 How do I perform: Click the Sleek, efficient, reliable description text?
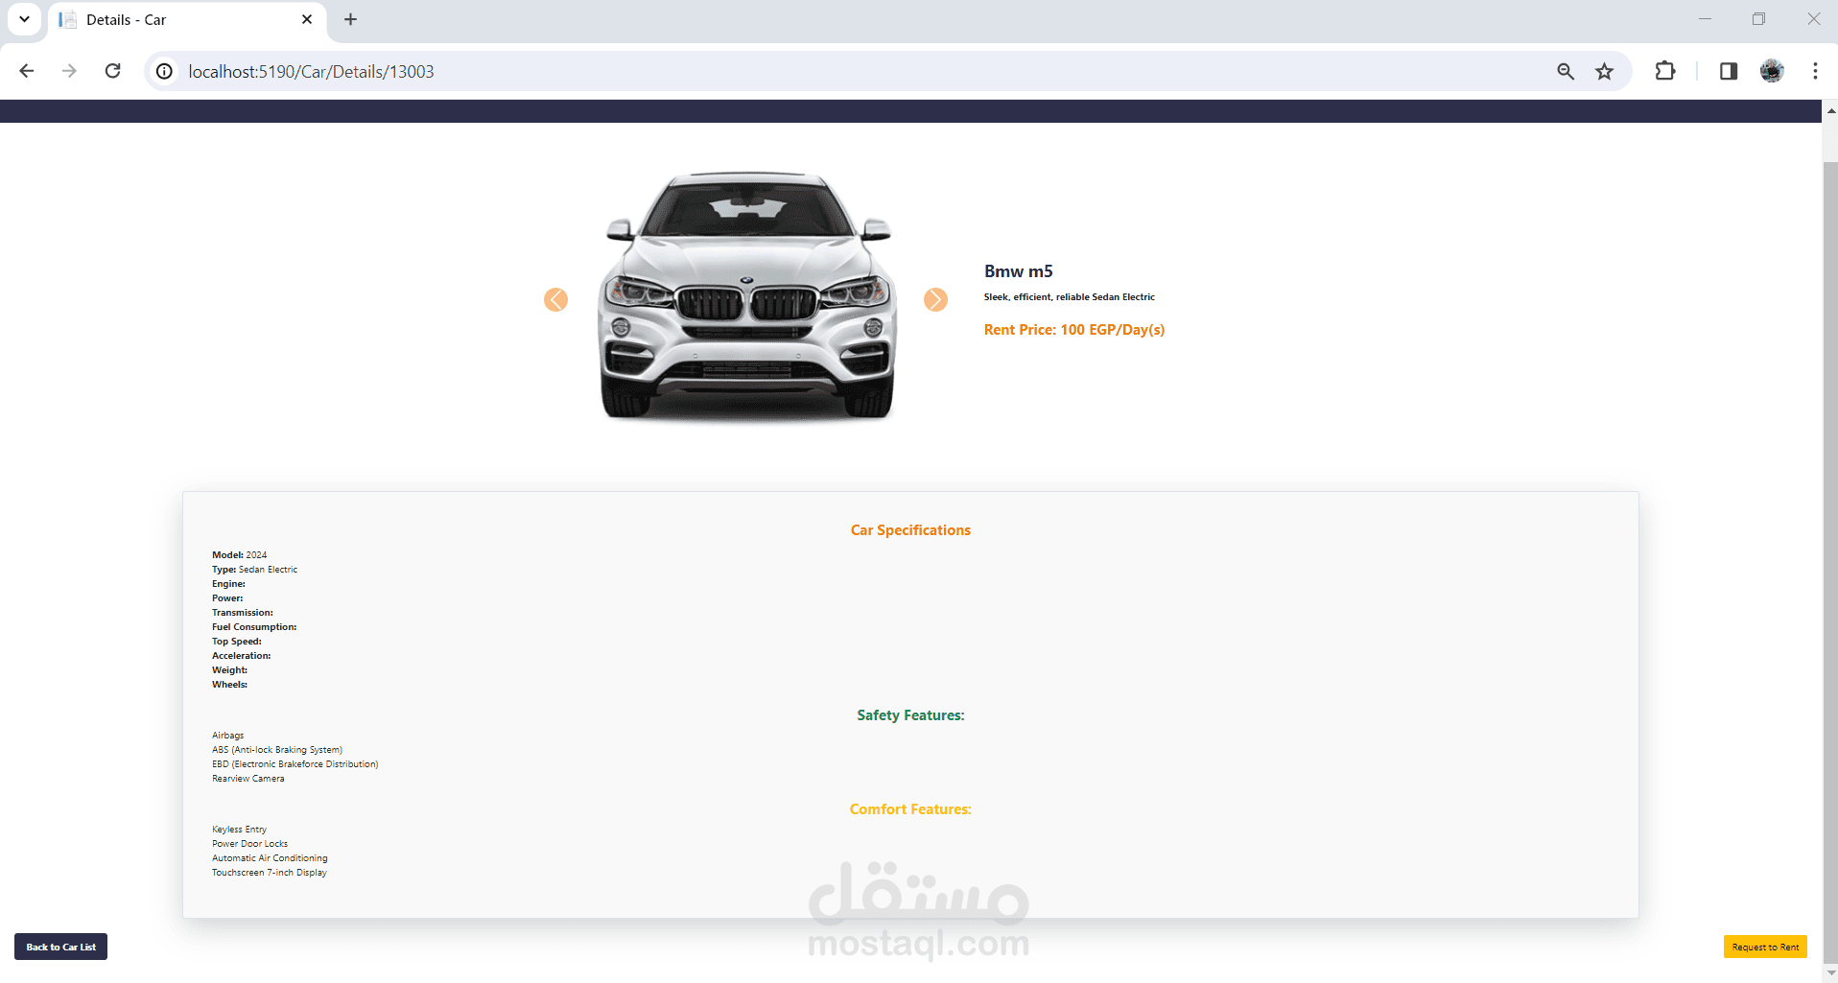coord(1070,297)
